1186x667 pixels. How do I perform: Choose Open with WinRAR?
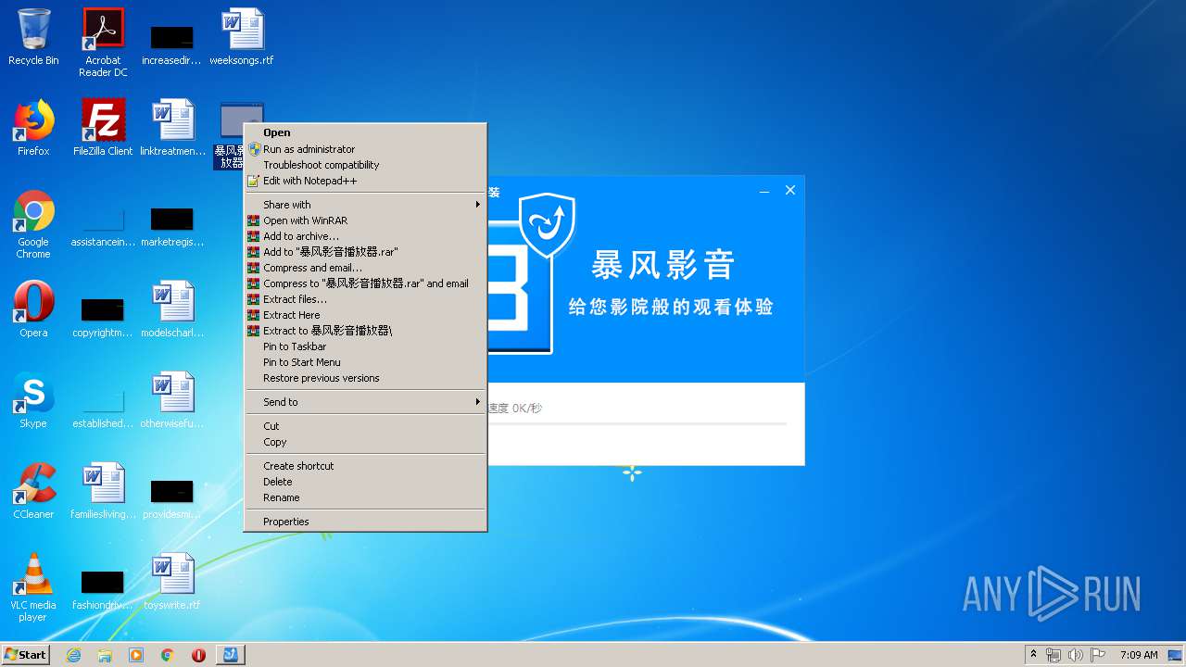click(365, 220)
